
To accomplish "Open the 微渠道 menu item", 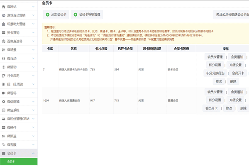I will click(19, 136).
